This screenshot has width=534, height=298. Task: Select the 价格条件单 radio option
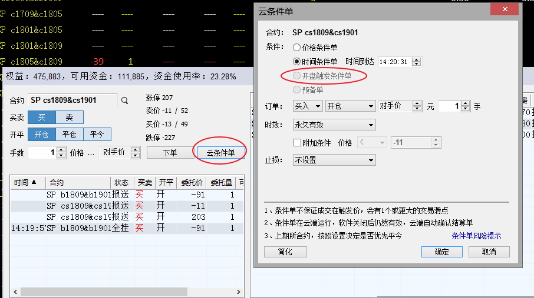click(x=296, y=47)
